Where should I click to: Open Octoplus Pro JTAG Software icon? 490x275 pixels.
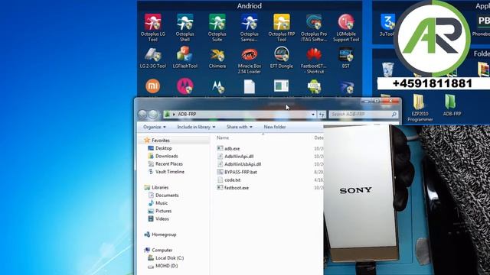click(314, 27)
